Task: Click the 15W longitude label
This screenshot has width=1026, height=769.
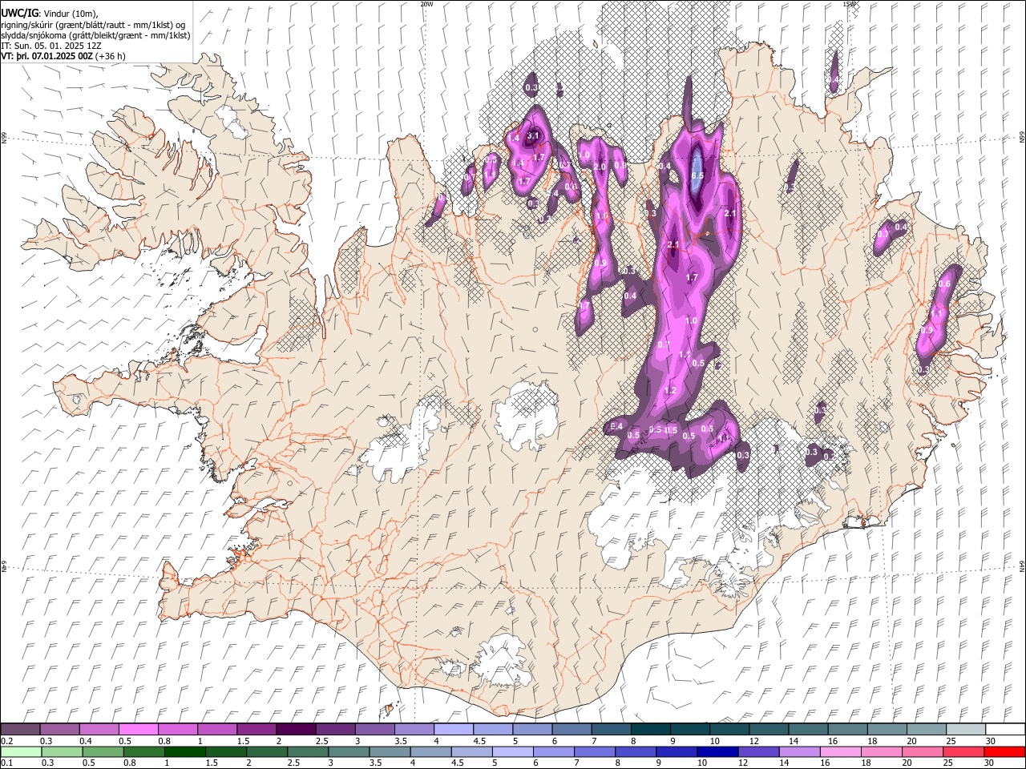Action: click(849, 3)
